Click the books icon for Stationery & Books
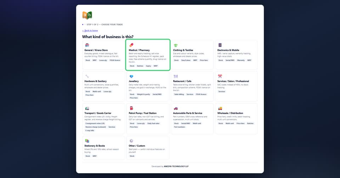 click(x=87, y=141)
